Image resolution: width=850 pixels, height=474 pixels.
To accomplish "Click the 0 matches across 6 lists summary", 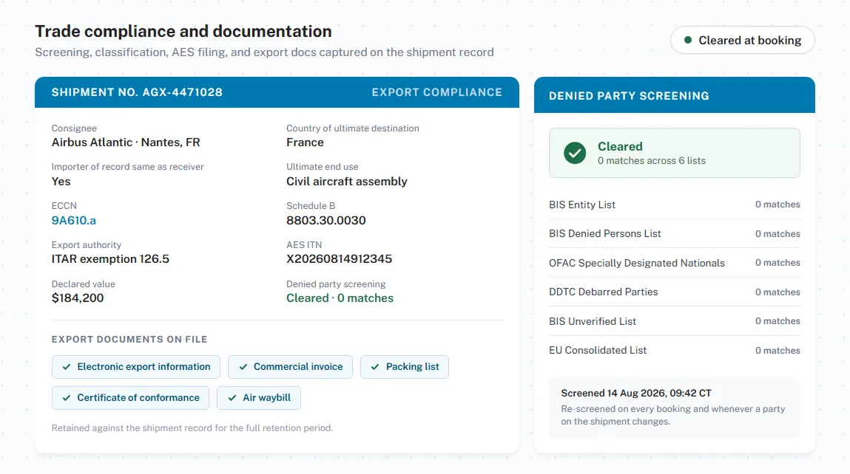I will pyautogui.click(x=652, y=161).
